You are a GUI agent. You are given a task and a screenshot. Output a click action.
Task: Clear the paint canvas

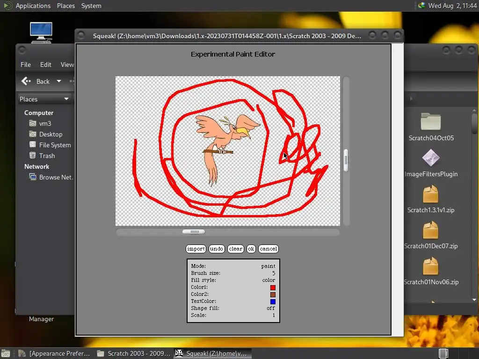point(236,249)
